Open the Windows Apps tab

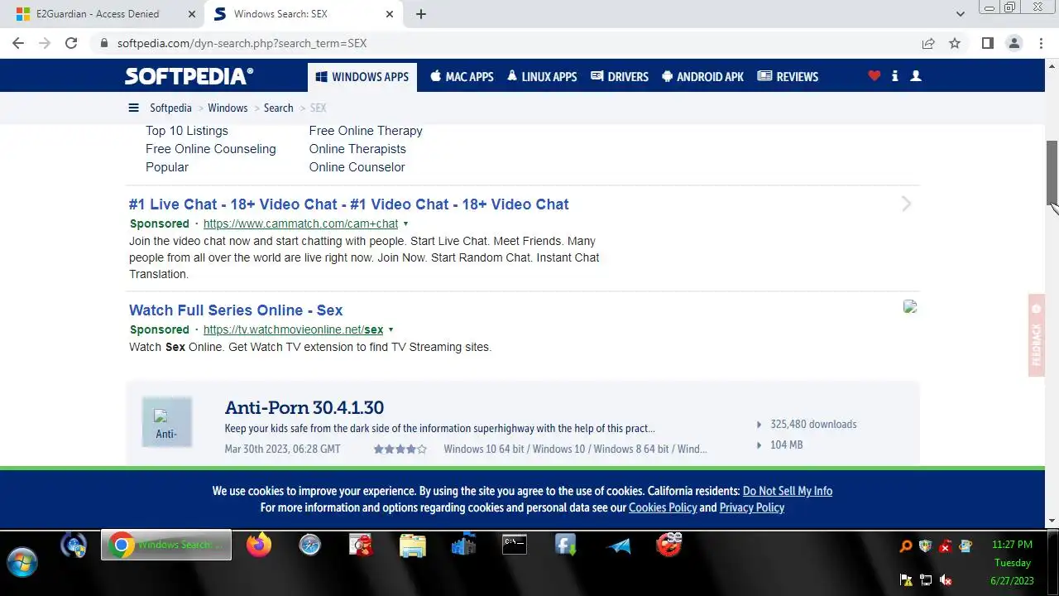pos(362,77)
